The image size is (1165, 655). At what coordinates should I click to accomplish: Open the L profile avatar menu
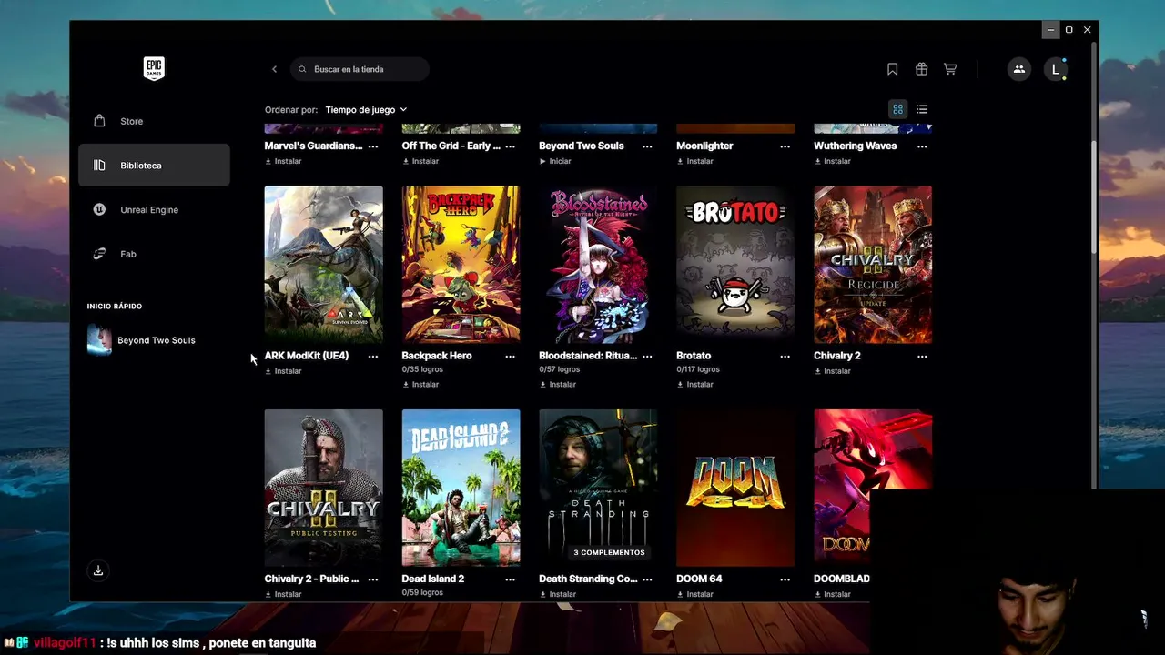coord(1056,69)
